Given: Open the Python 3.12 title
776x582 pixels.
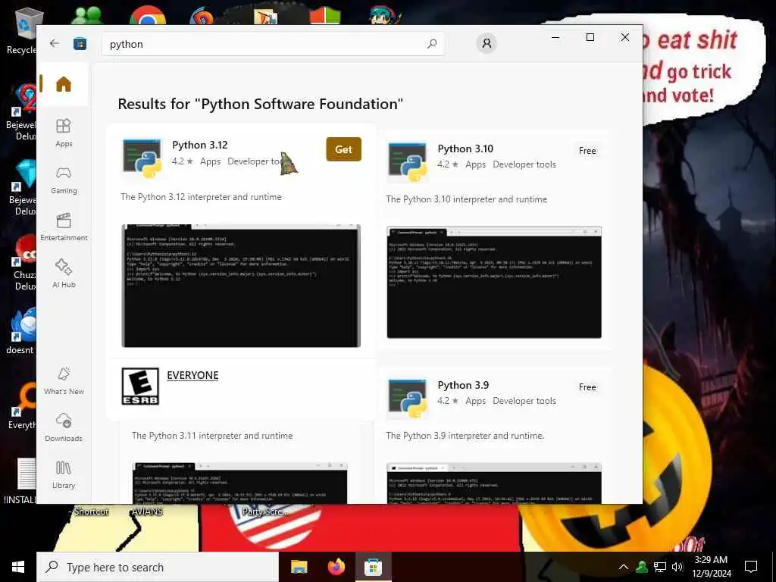Looking at the screenshot, I should tap(200, 145).
